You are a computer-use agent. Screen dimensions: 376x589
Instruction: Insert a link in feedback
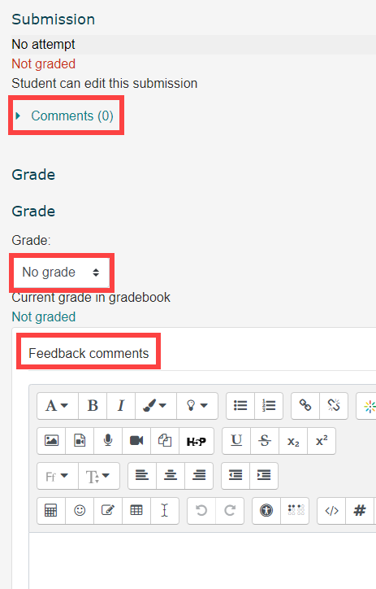(x=305, y=406)
